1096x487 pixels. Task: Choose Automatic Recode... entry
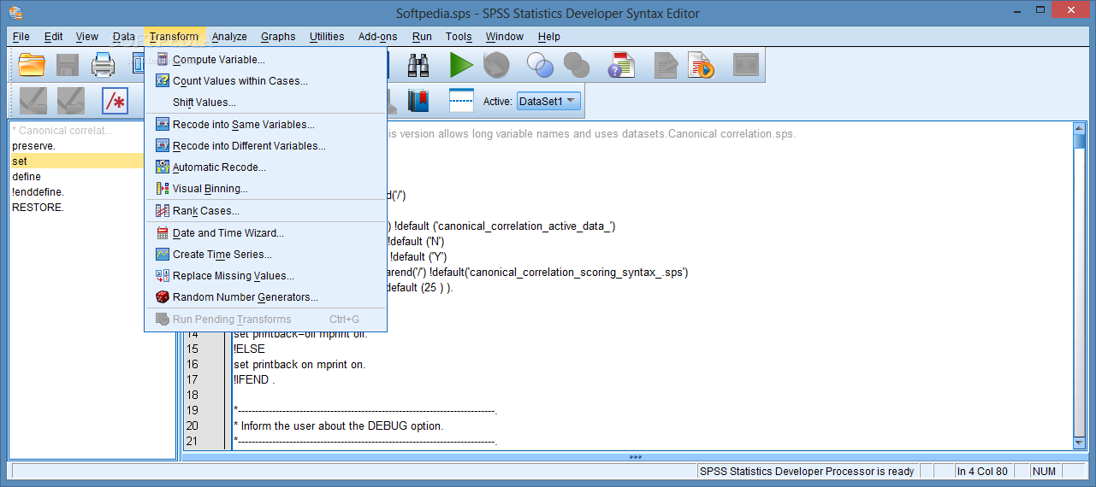pyautogui.click(x=266, y=167)
